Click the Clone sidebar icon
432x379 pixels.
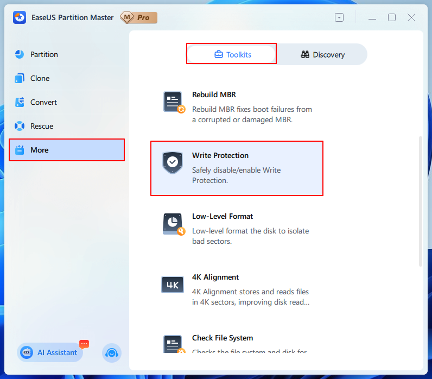tap(20, 78)
